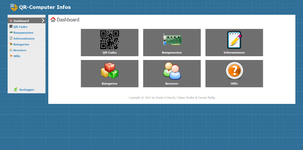Click the small Komponenten card icon in sidebar
Viewport: 303px width, 150px height.
pyautogui.click(x=11, y=32)
